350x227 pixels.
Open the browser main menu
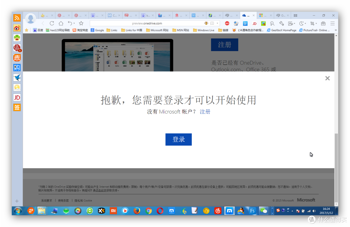tap(332, 23)
